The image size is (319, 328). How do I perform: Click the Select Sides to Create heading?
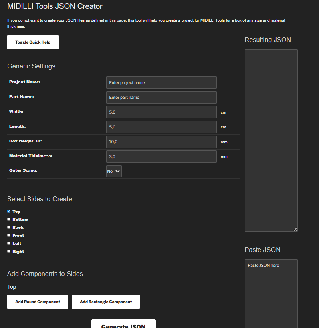click(40, 199)
